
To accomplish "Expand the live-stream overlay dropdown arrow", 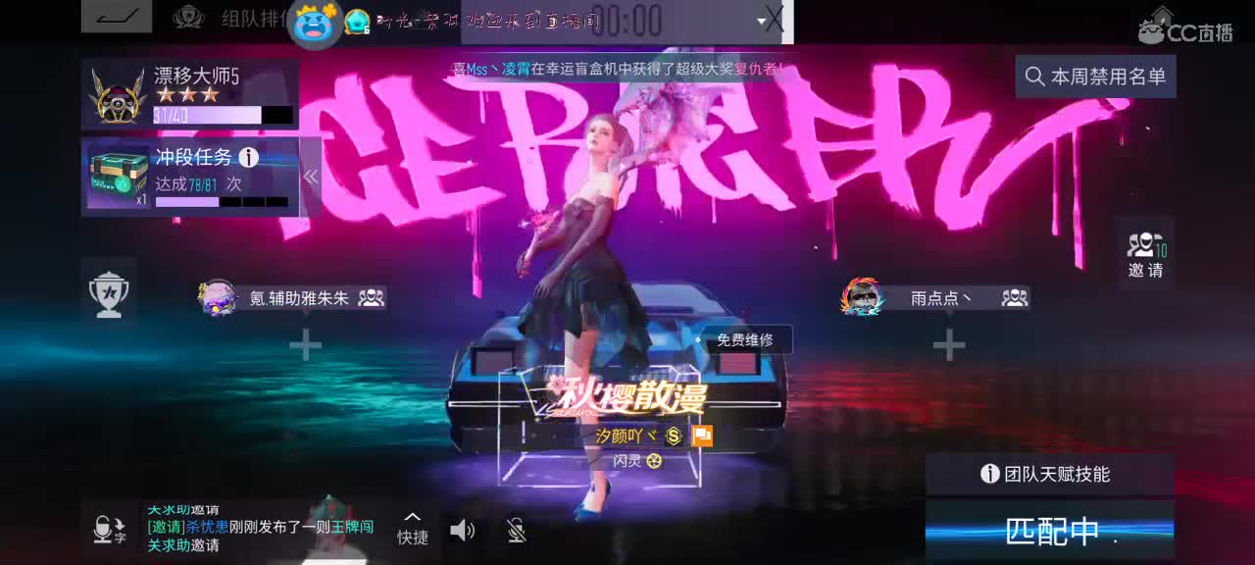I will 762,21.
